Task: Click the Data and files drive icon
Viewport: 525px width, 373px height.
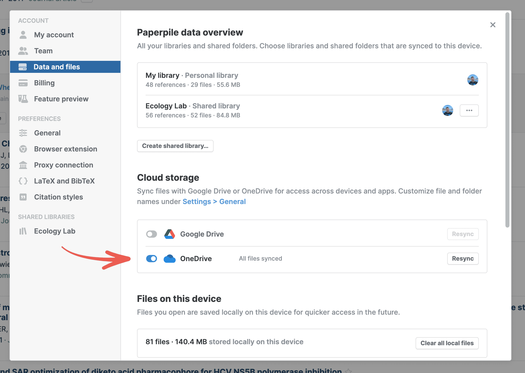Action: pyautogui.click(x=23, y=67)
